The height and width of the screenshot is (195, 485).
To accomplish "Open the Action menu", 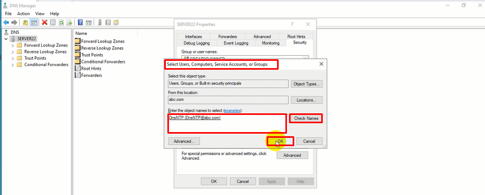I will click(23, 14).
